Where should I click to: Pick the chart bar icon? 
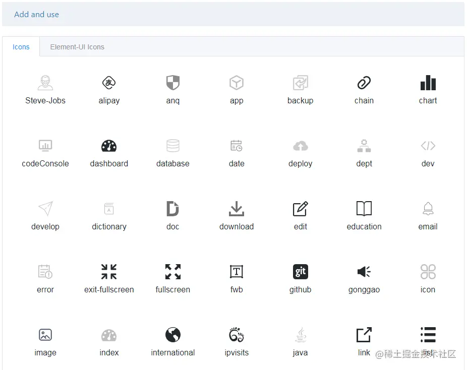[428, 83]
